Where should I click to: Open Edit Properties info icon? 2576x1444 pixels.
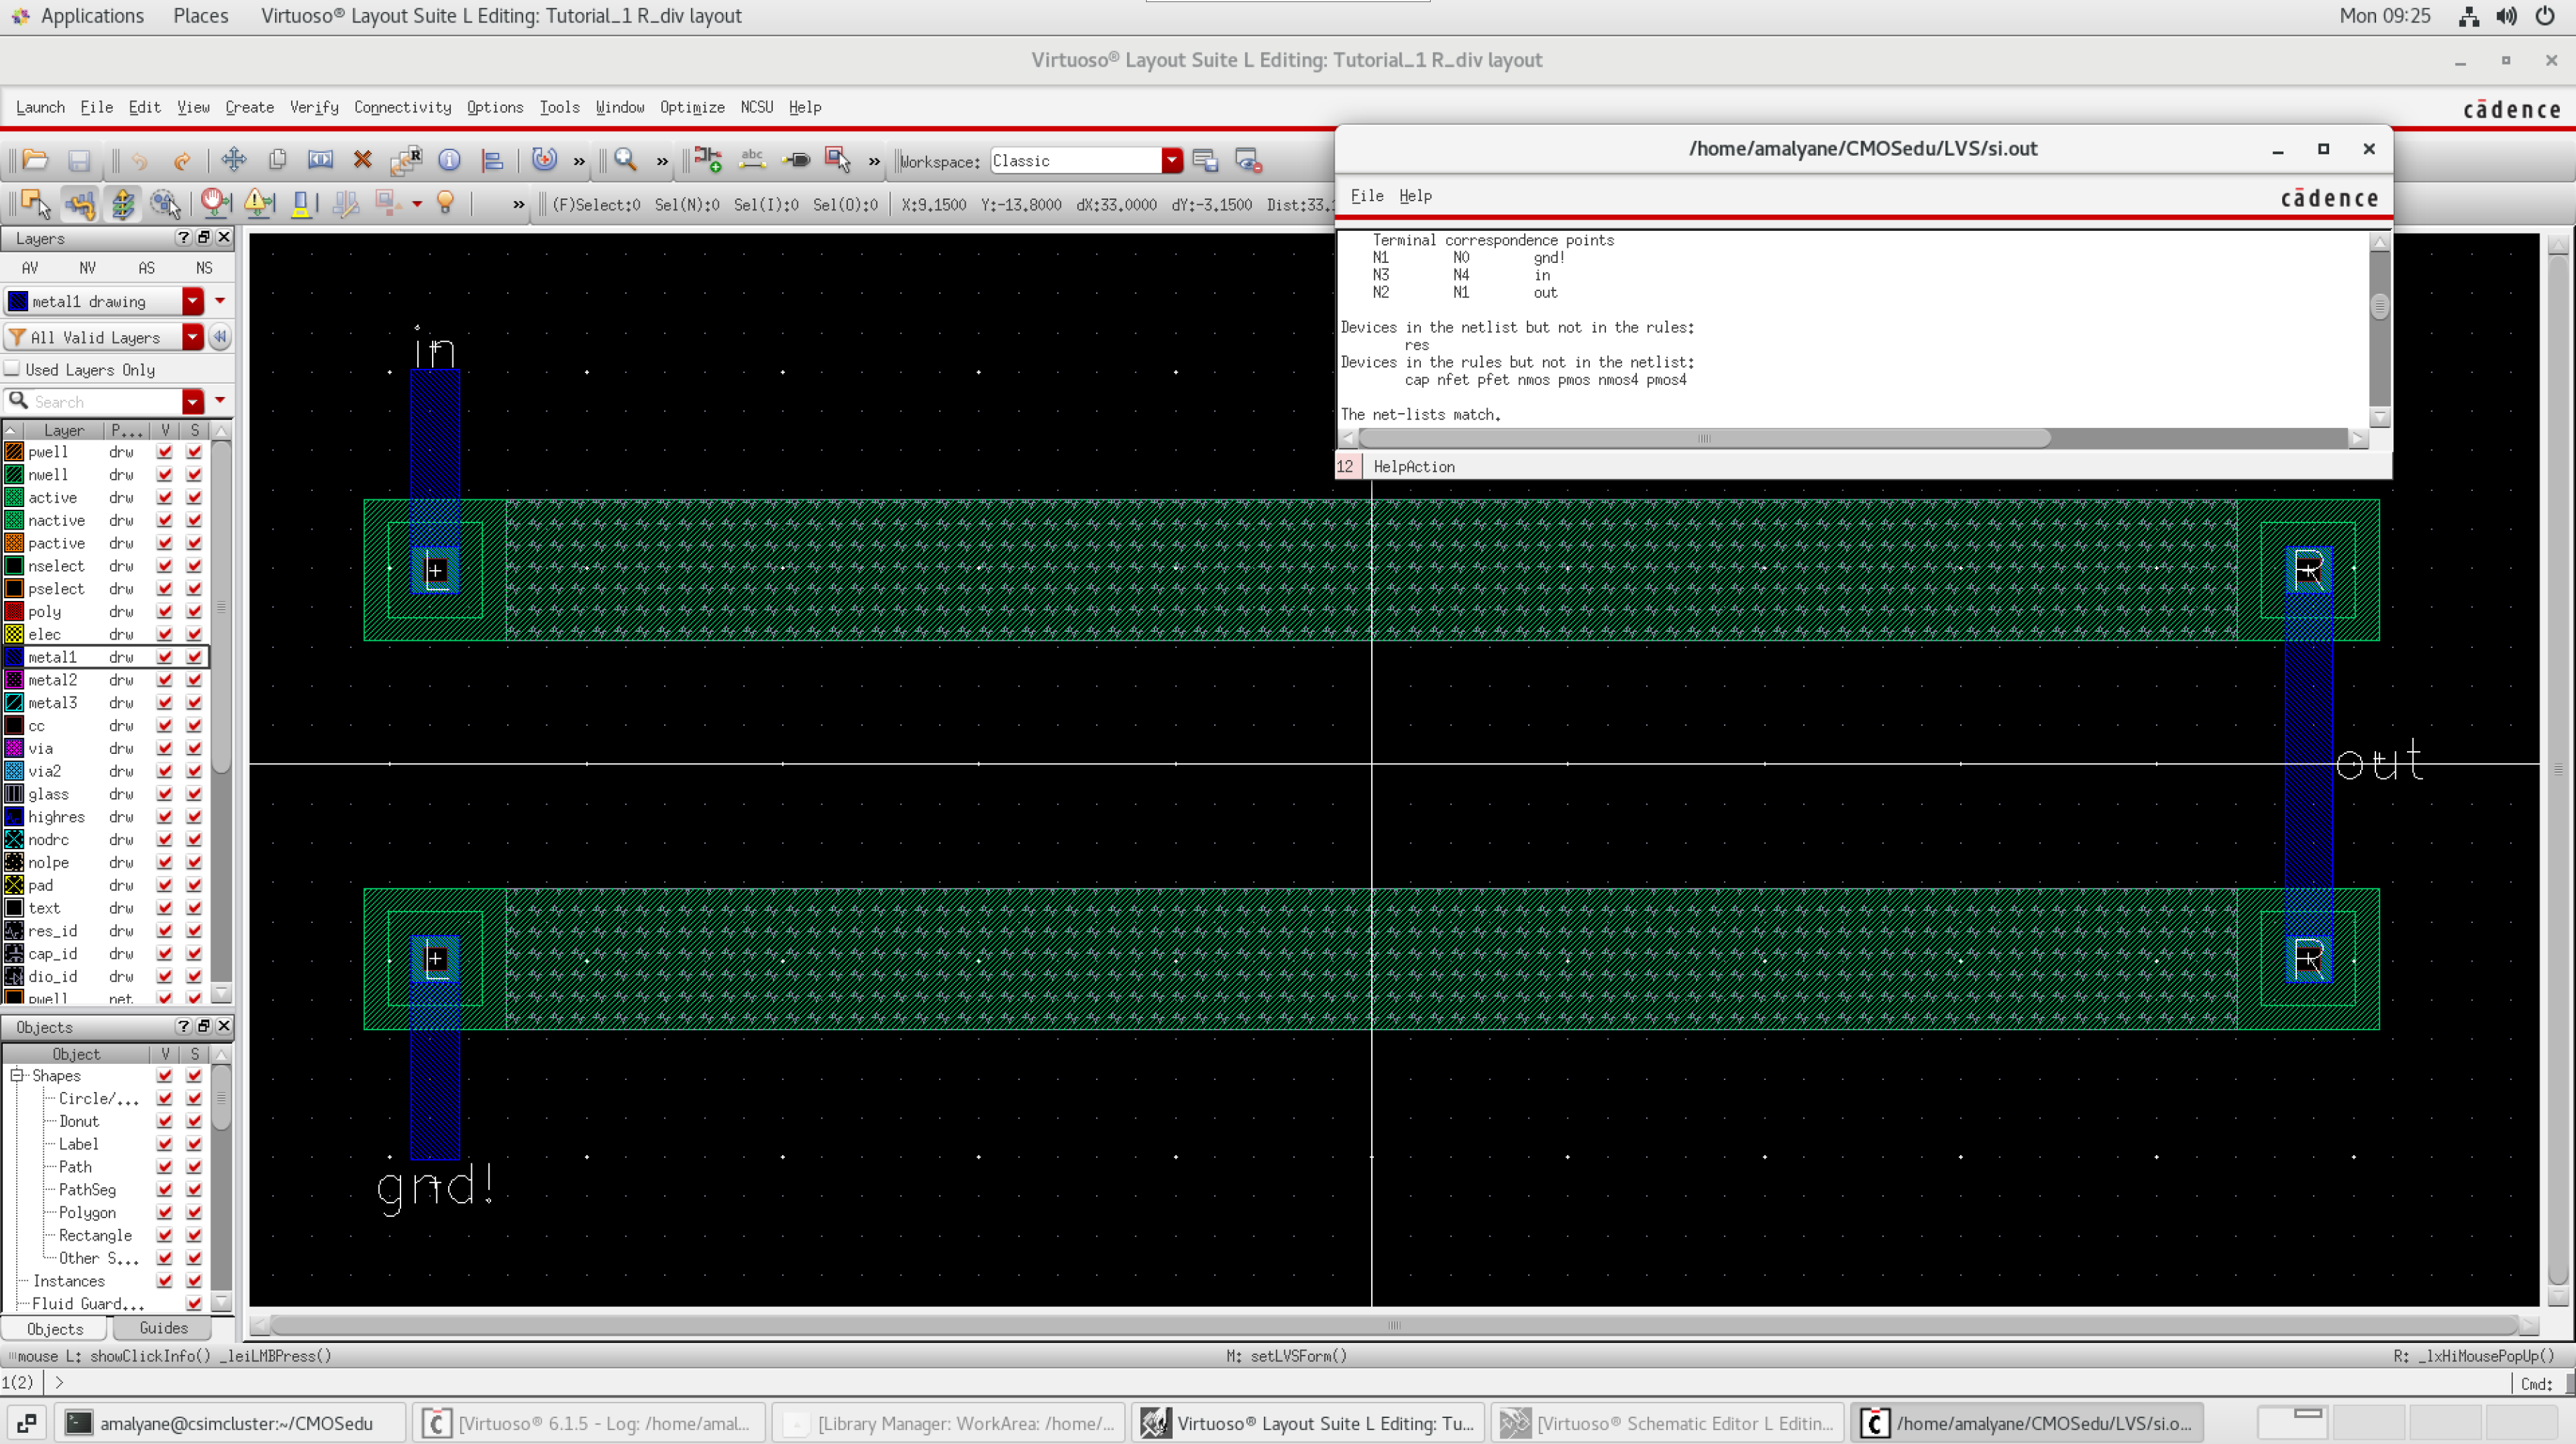pyautogui.click(x=449, y=160)
